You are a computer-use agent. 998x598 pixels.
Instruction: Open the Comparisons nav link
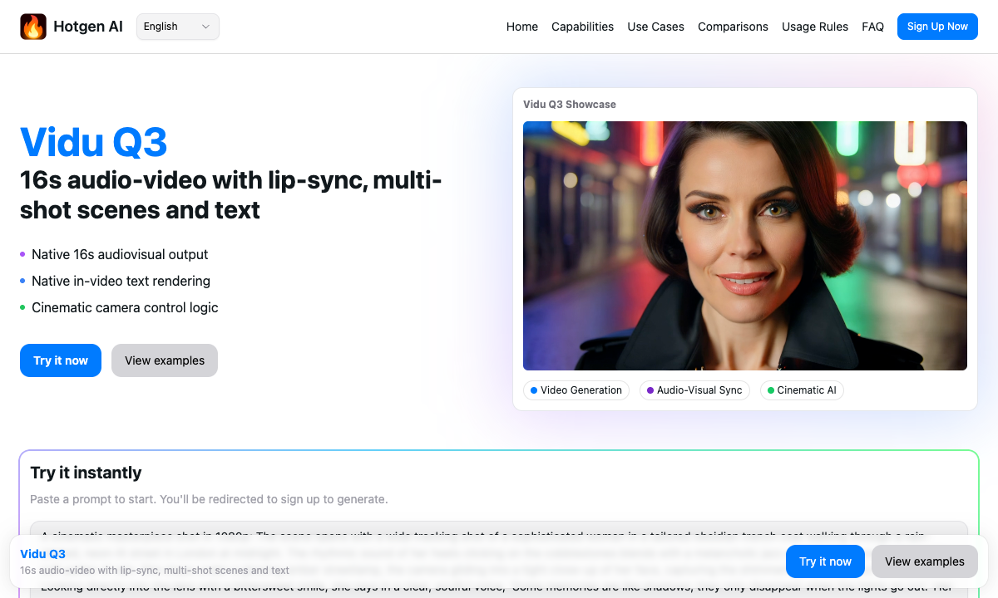point(733,27)
